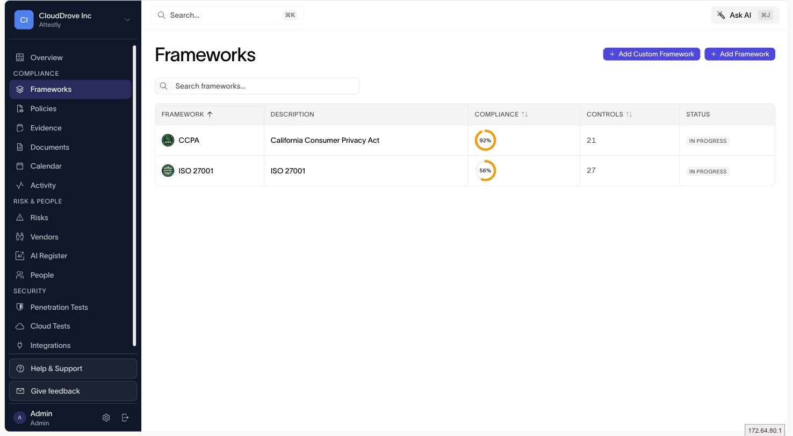Click the People sidebar icon
The width and height of the screenshot is (793, 436).
(x=20, y=275)
